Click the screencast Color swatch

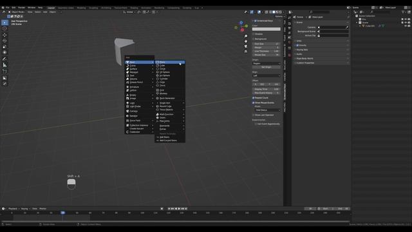click(x=267, y=29)
